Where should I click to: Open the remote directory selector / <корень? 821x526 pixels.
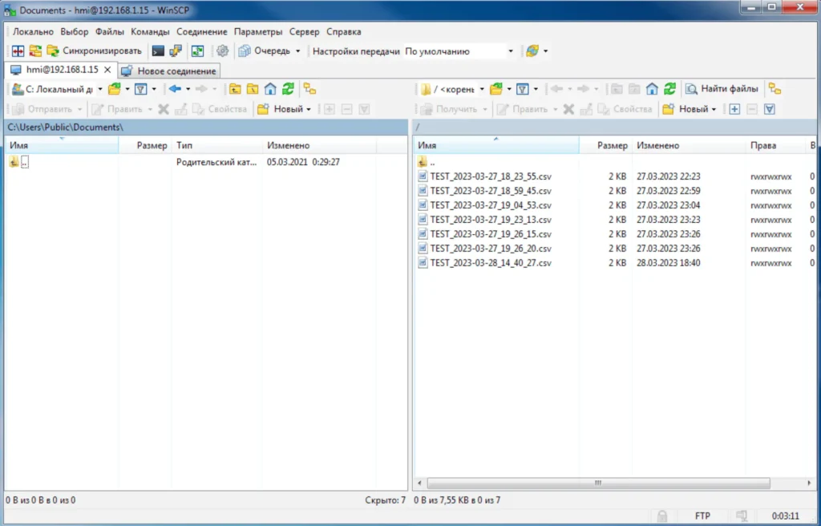pyautogui.click(x=453, y=90)
